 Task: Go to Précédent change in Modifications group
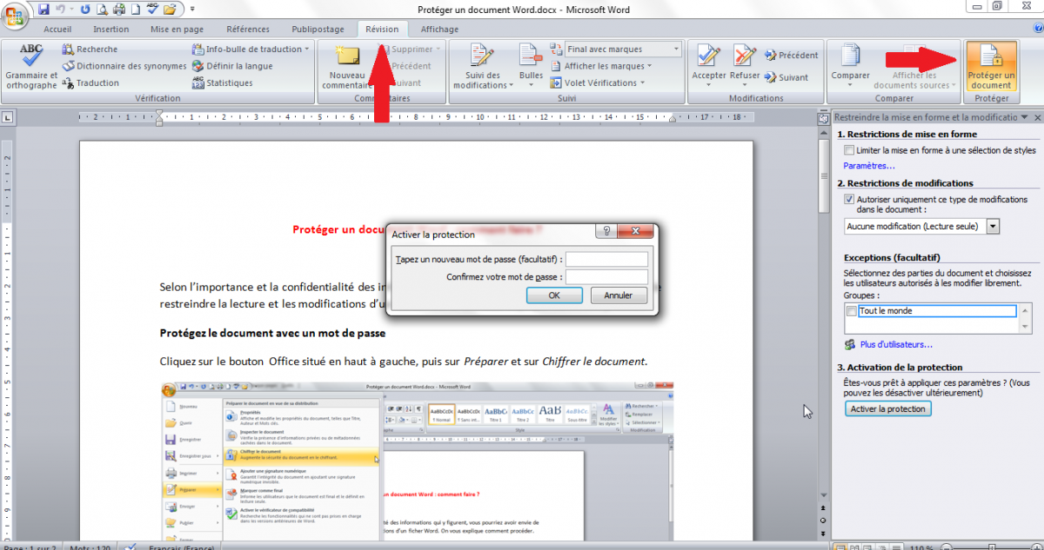click(x=791, y=55)
